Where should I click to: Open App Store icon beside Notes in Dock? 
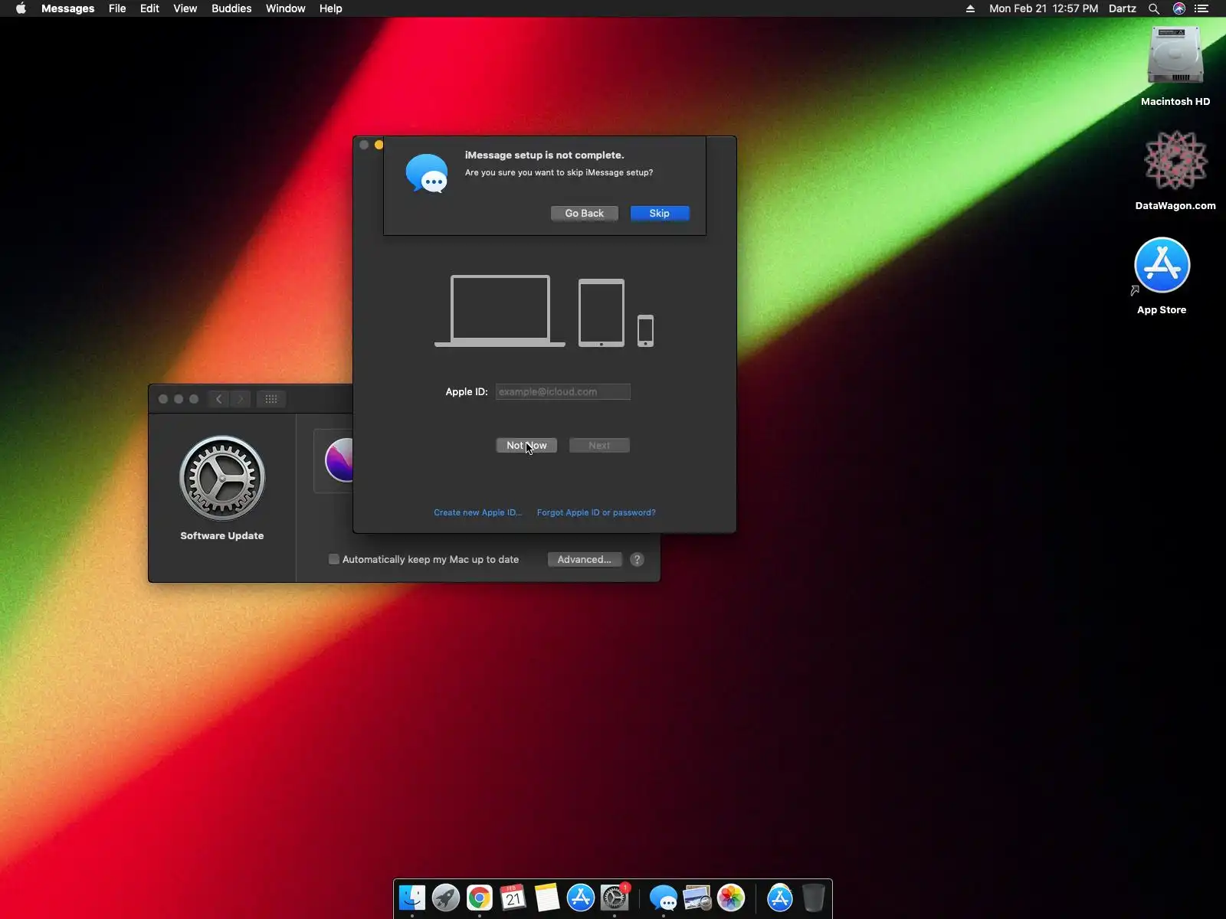(x=581, y=898)
